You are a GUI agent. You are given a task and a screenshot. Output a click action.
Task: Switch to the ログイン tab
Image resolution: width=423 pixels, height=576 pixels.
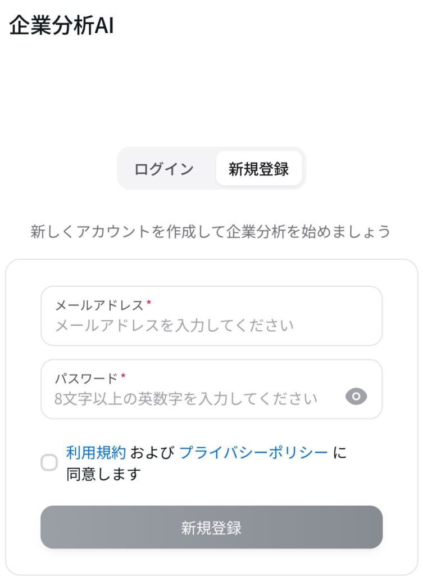coord(164,169)
